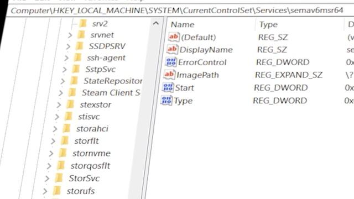Click the storufs folder icon
The width and height of the screenshot is (354, 199).
[57, 191]
